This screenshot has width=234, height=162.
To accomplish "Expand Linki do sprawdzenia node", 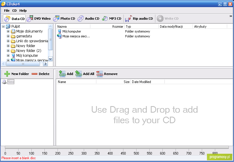I will click(8, 41).
